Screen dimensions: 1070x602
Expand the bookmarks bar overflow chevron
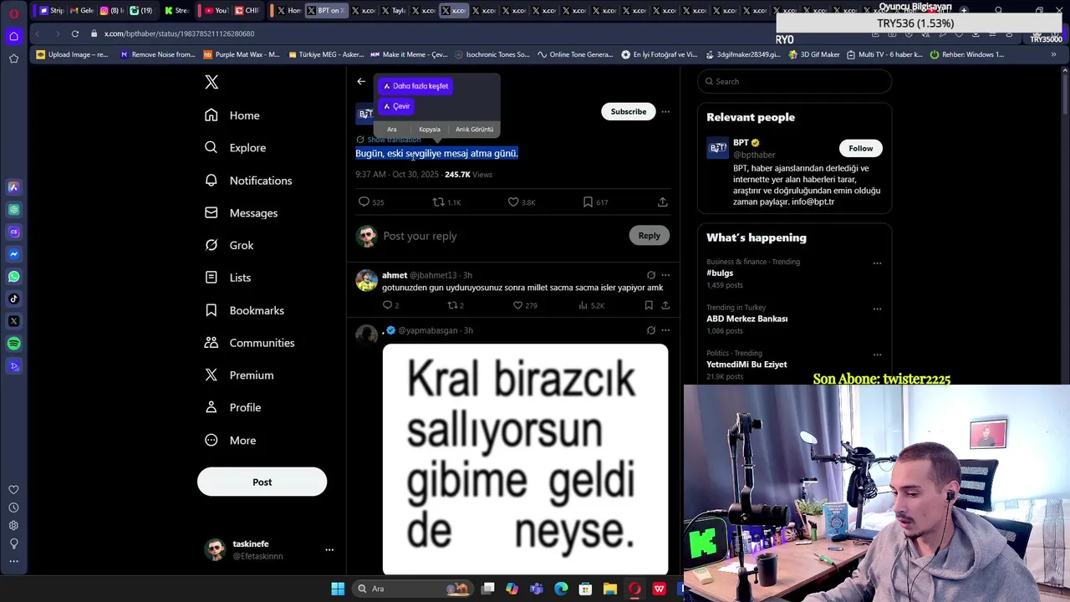point(1053,54)
